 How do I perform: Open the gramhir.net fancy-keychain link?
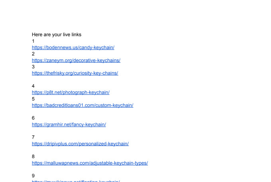pyautogui.click(x=69, y=125)
